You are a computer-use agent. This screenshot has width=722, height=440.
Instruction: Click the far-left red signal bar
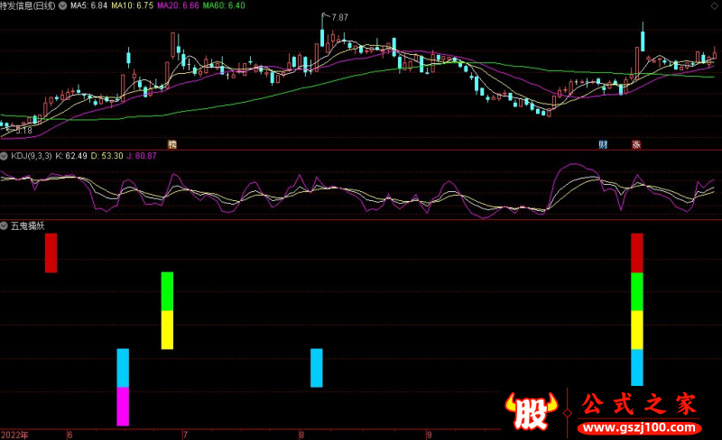(x=51, y=252)
